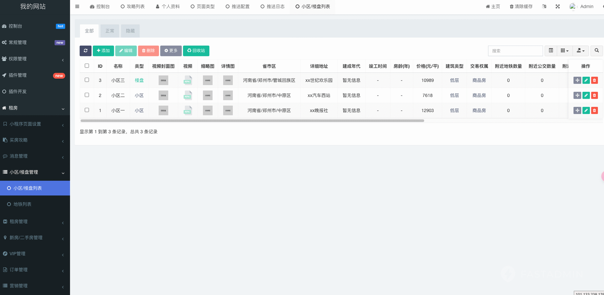
Task: Click the red delete icon for 小区三
Action: (x=594, y=80)
